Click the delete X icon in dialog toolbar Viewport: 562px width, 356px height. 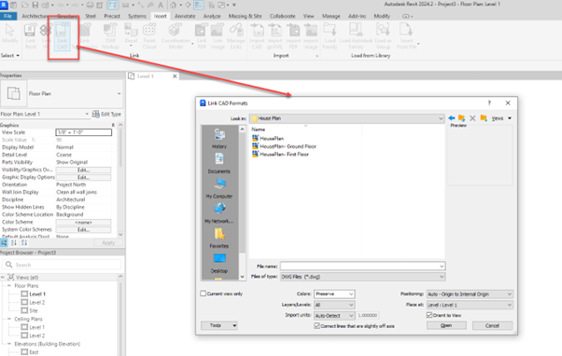click(x=472, y=118)
